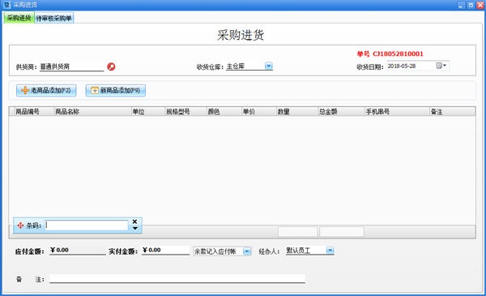Screen dimensions: 486x296
Task: Close the 采购进货 window
Action: click(x=480, y=5)
